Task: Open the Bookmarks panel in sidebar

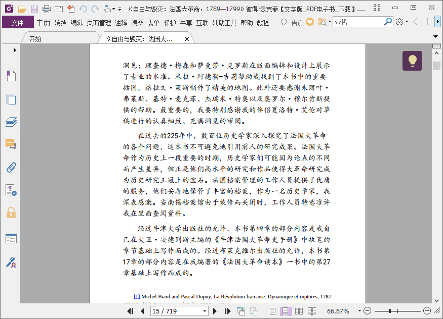Action: [x=11, y=76]
